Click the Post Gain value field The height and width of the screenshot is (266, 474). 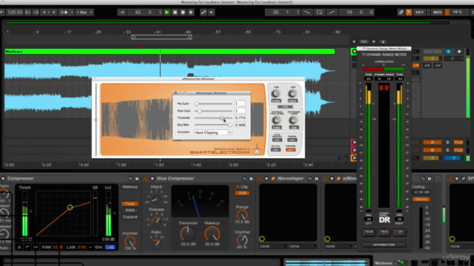tap(240, 111)
